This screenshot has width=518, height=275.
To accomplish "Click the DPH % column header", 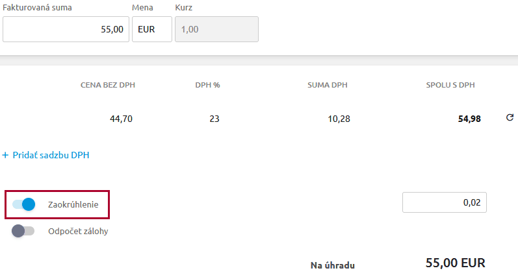I will point(207,85).
